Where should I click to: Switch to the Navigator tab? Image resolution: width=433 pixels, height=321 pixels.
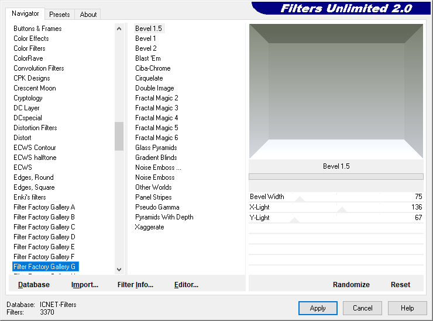click(x=25, y=13)
